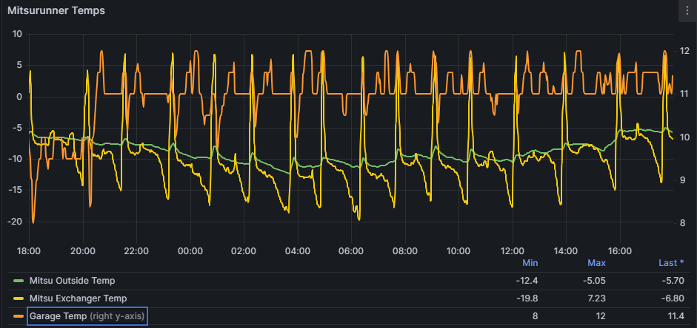Image resolution: width=697 pixels, height=328 pixels.
Task: Sort legend by Last * column header
Action: coord(671,263)
